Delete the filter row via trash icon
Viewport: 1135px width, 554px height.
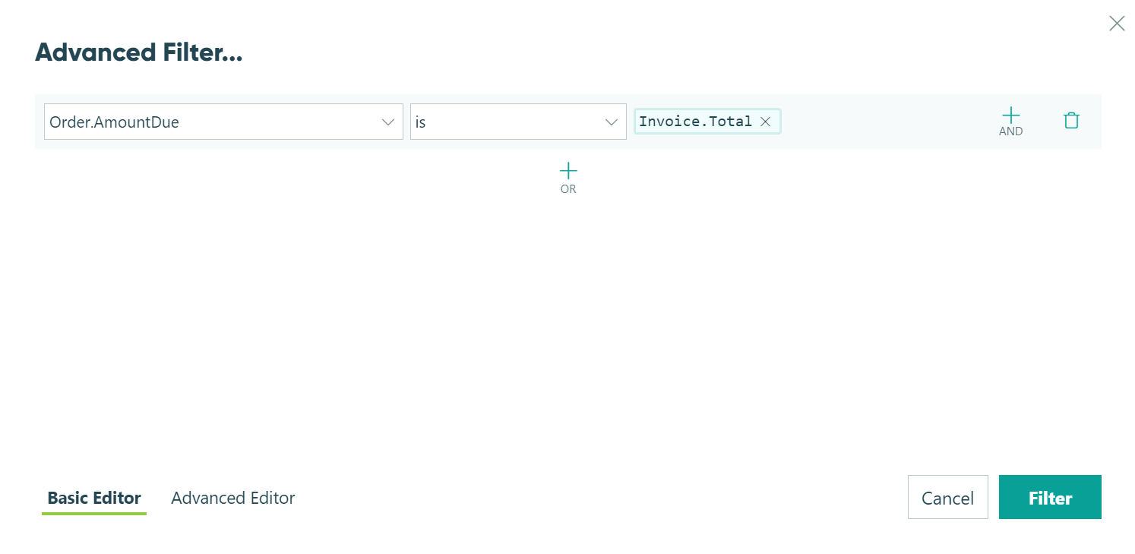(1071, 120)
